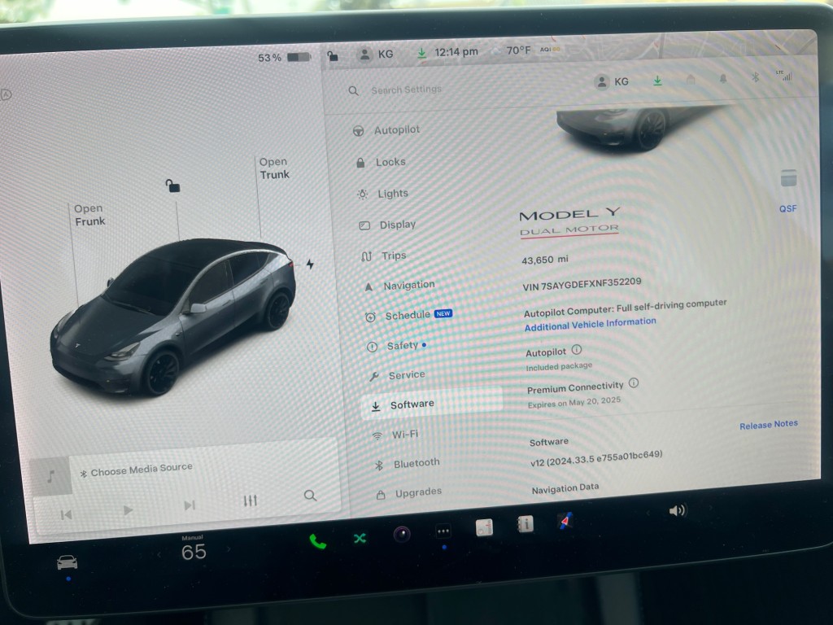Skip to next track in media player
Screen dimensions: 833x625
pyautogui.click(x=190, y=505)
